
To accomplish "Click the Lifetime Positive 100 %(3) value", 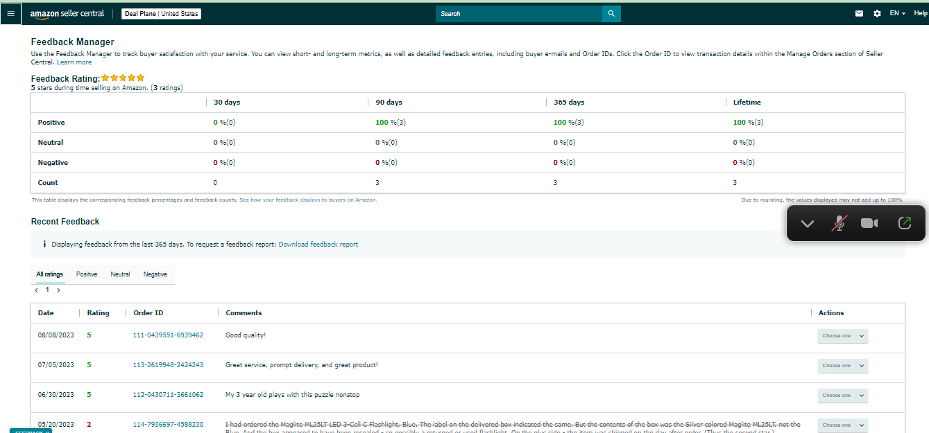I will point(749,123).
